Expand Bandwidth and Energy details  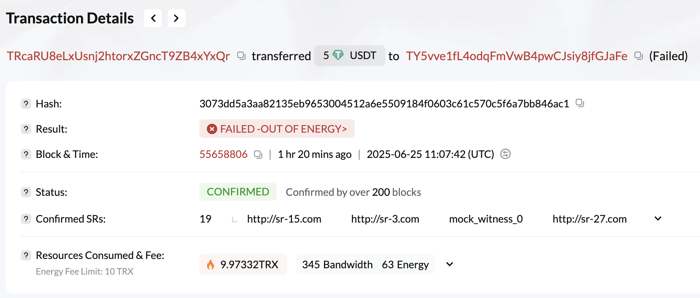[x=450, y=264]
